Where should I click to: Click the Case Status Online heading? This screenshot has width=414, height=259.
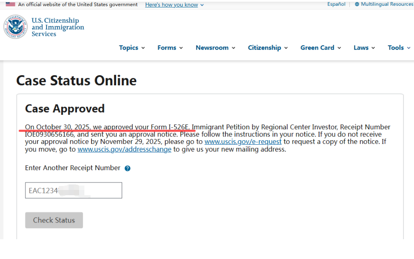76,80
